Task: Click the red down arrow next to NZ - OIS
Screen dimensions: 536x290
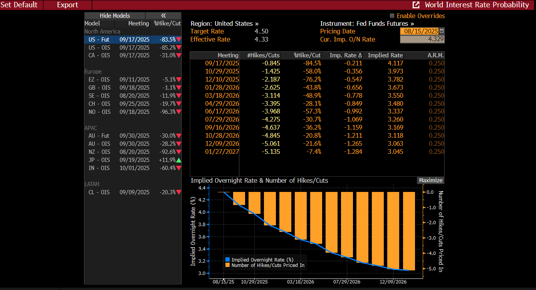Action: [x=178, y=152]
